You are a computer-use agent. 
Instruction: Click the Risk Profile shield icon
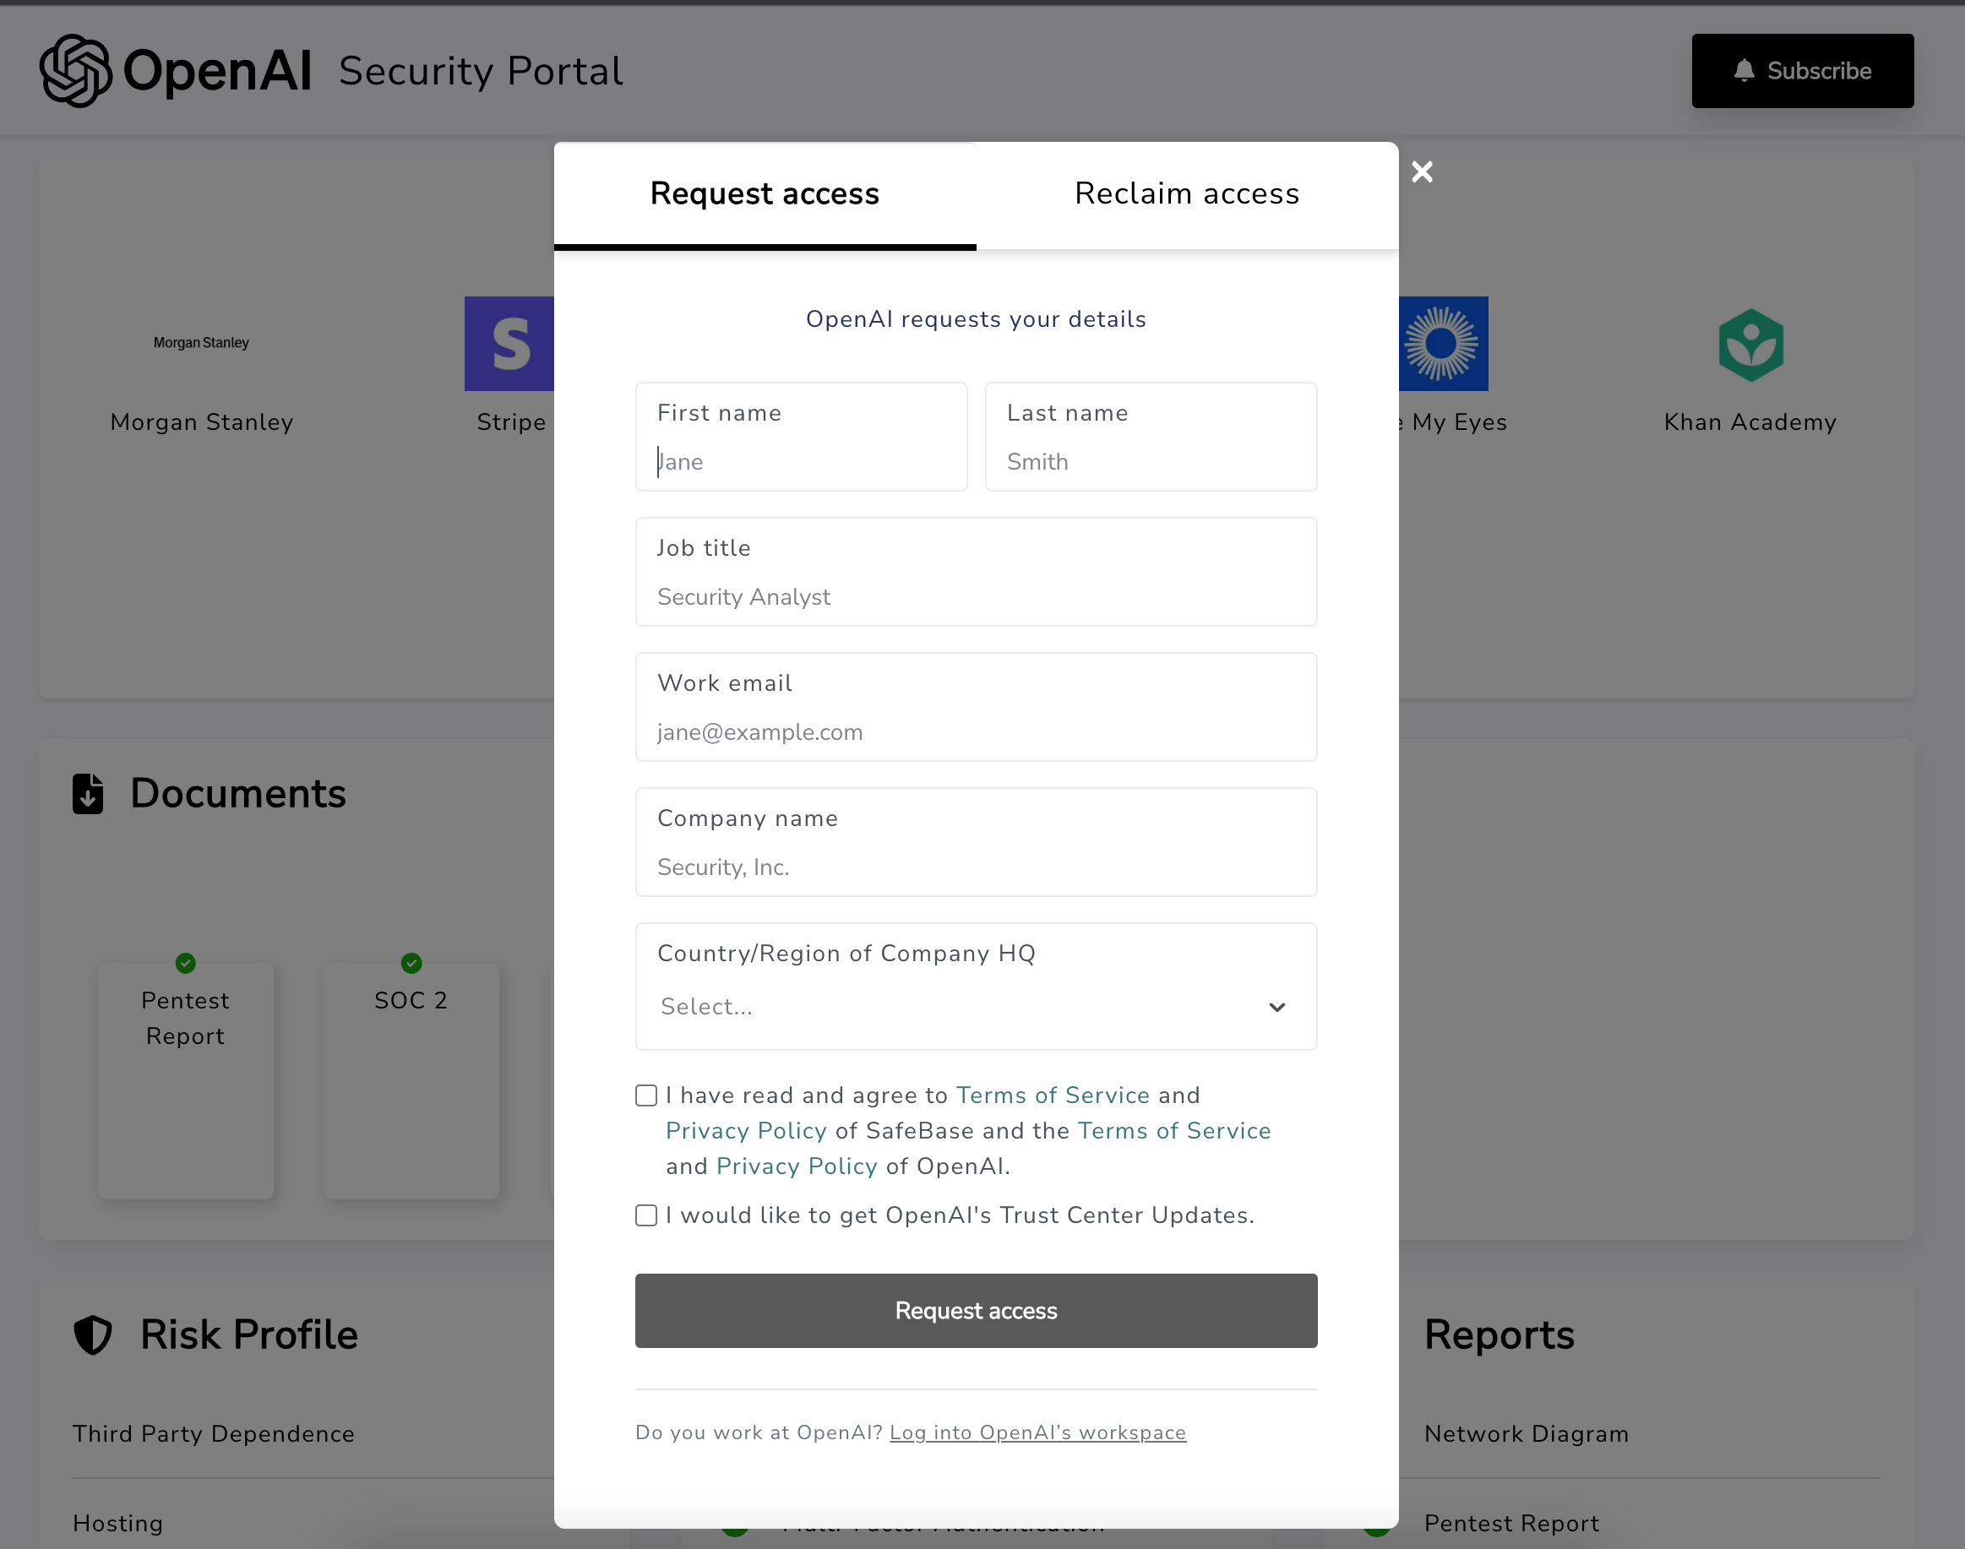tap(93, 1335)
